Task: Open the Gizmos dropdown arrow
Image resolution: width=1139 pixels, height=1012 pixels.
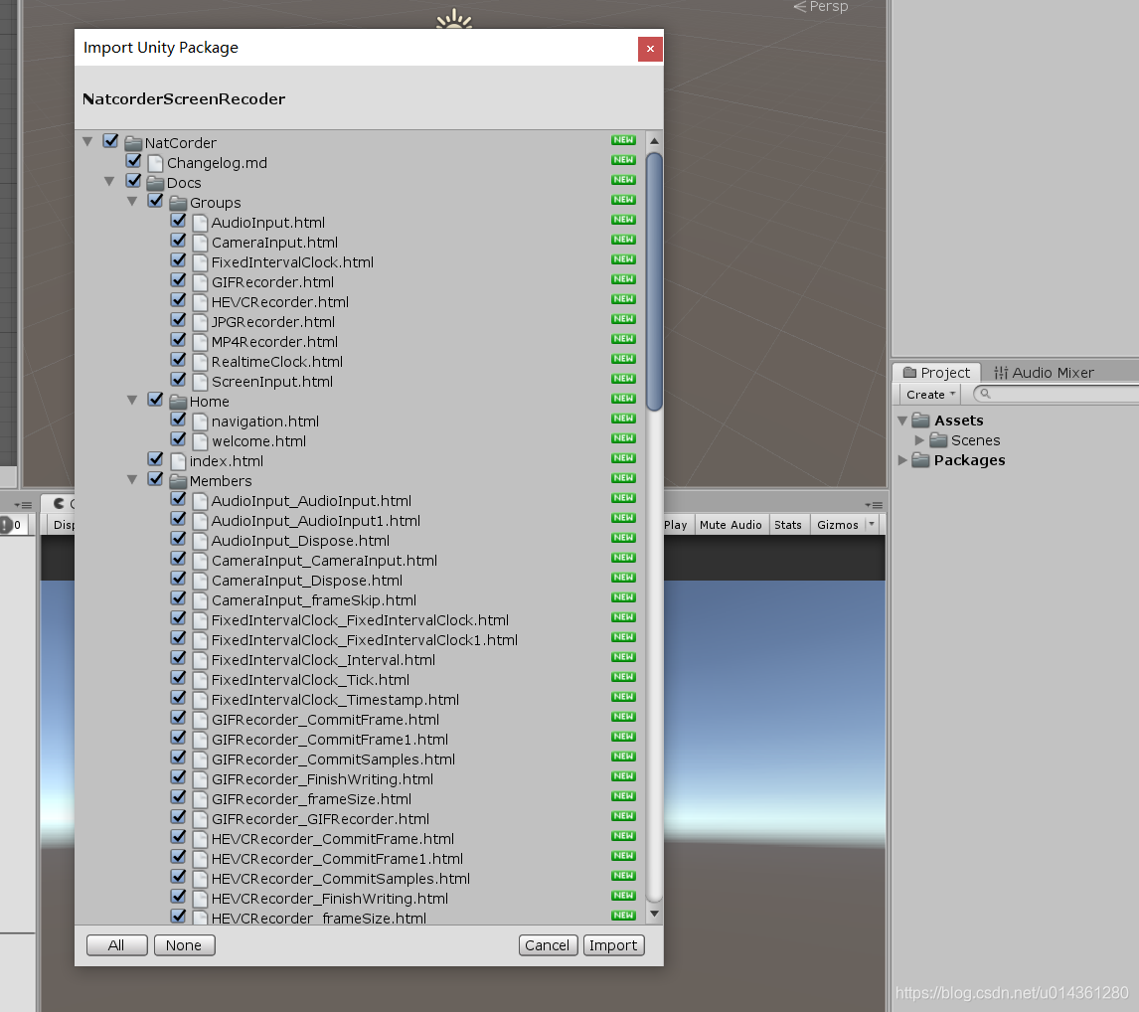Action: pos(872,524)
